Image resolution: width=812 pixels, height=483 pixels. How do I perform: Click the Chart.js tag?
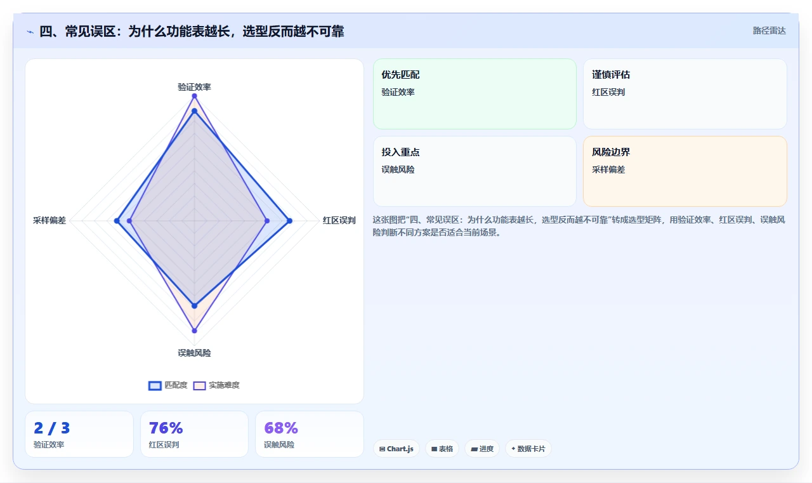tap(396, 449)
